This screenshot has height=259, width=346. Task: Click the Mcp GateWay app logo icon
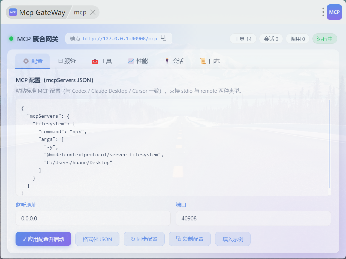(x=13, y=12)
